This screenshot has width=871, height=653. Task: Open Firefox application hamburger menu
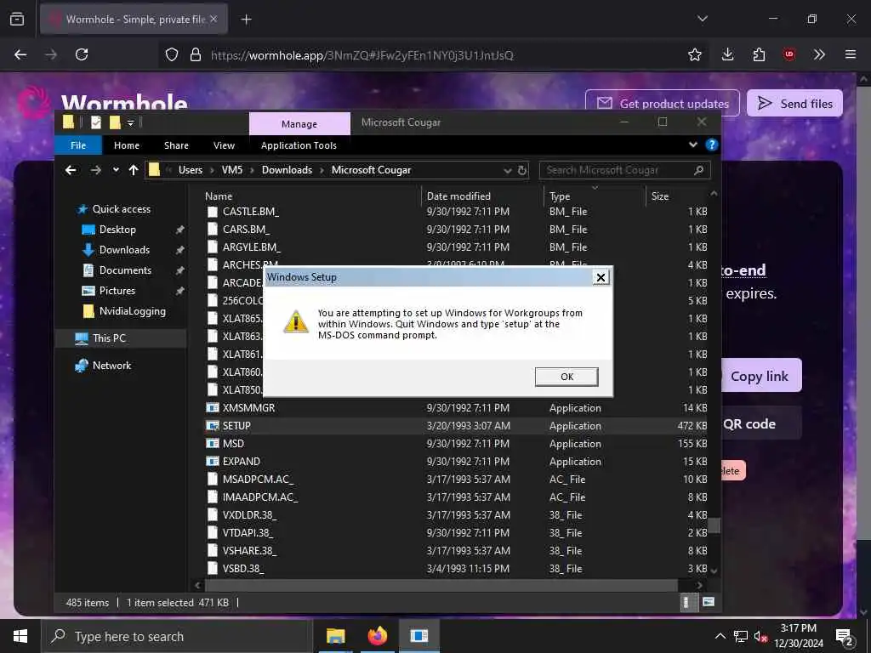tap(851, 54)
